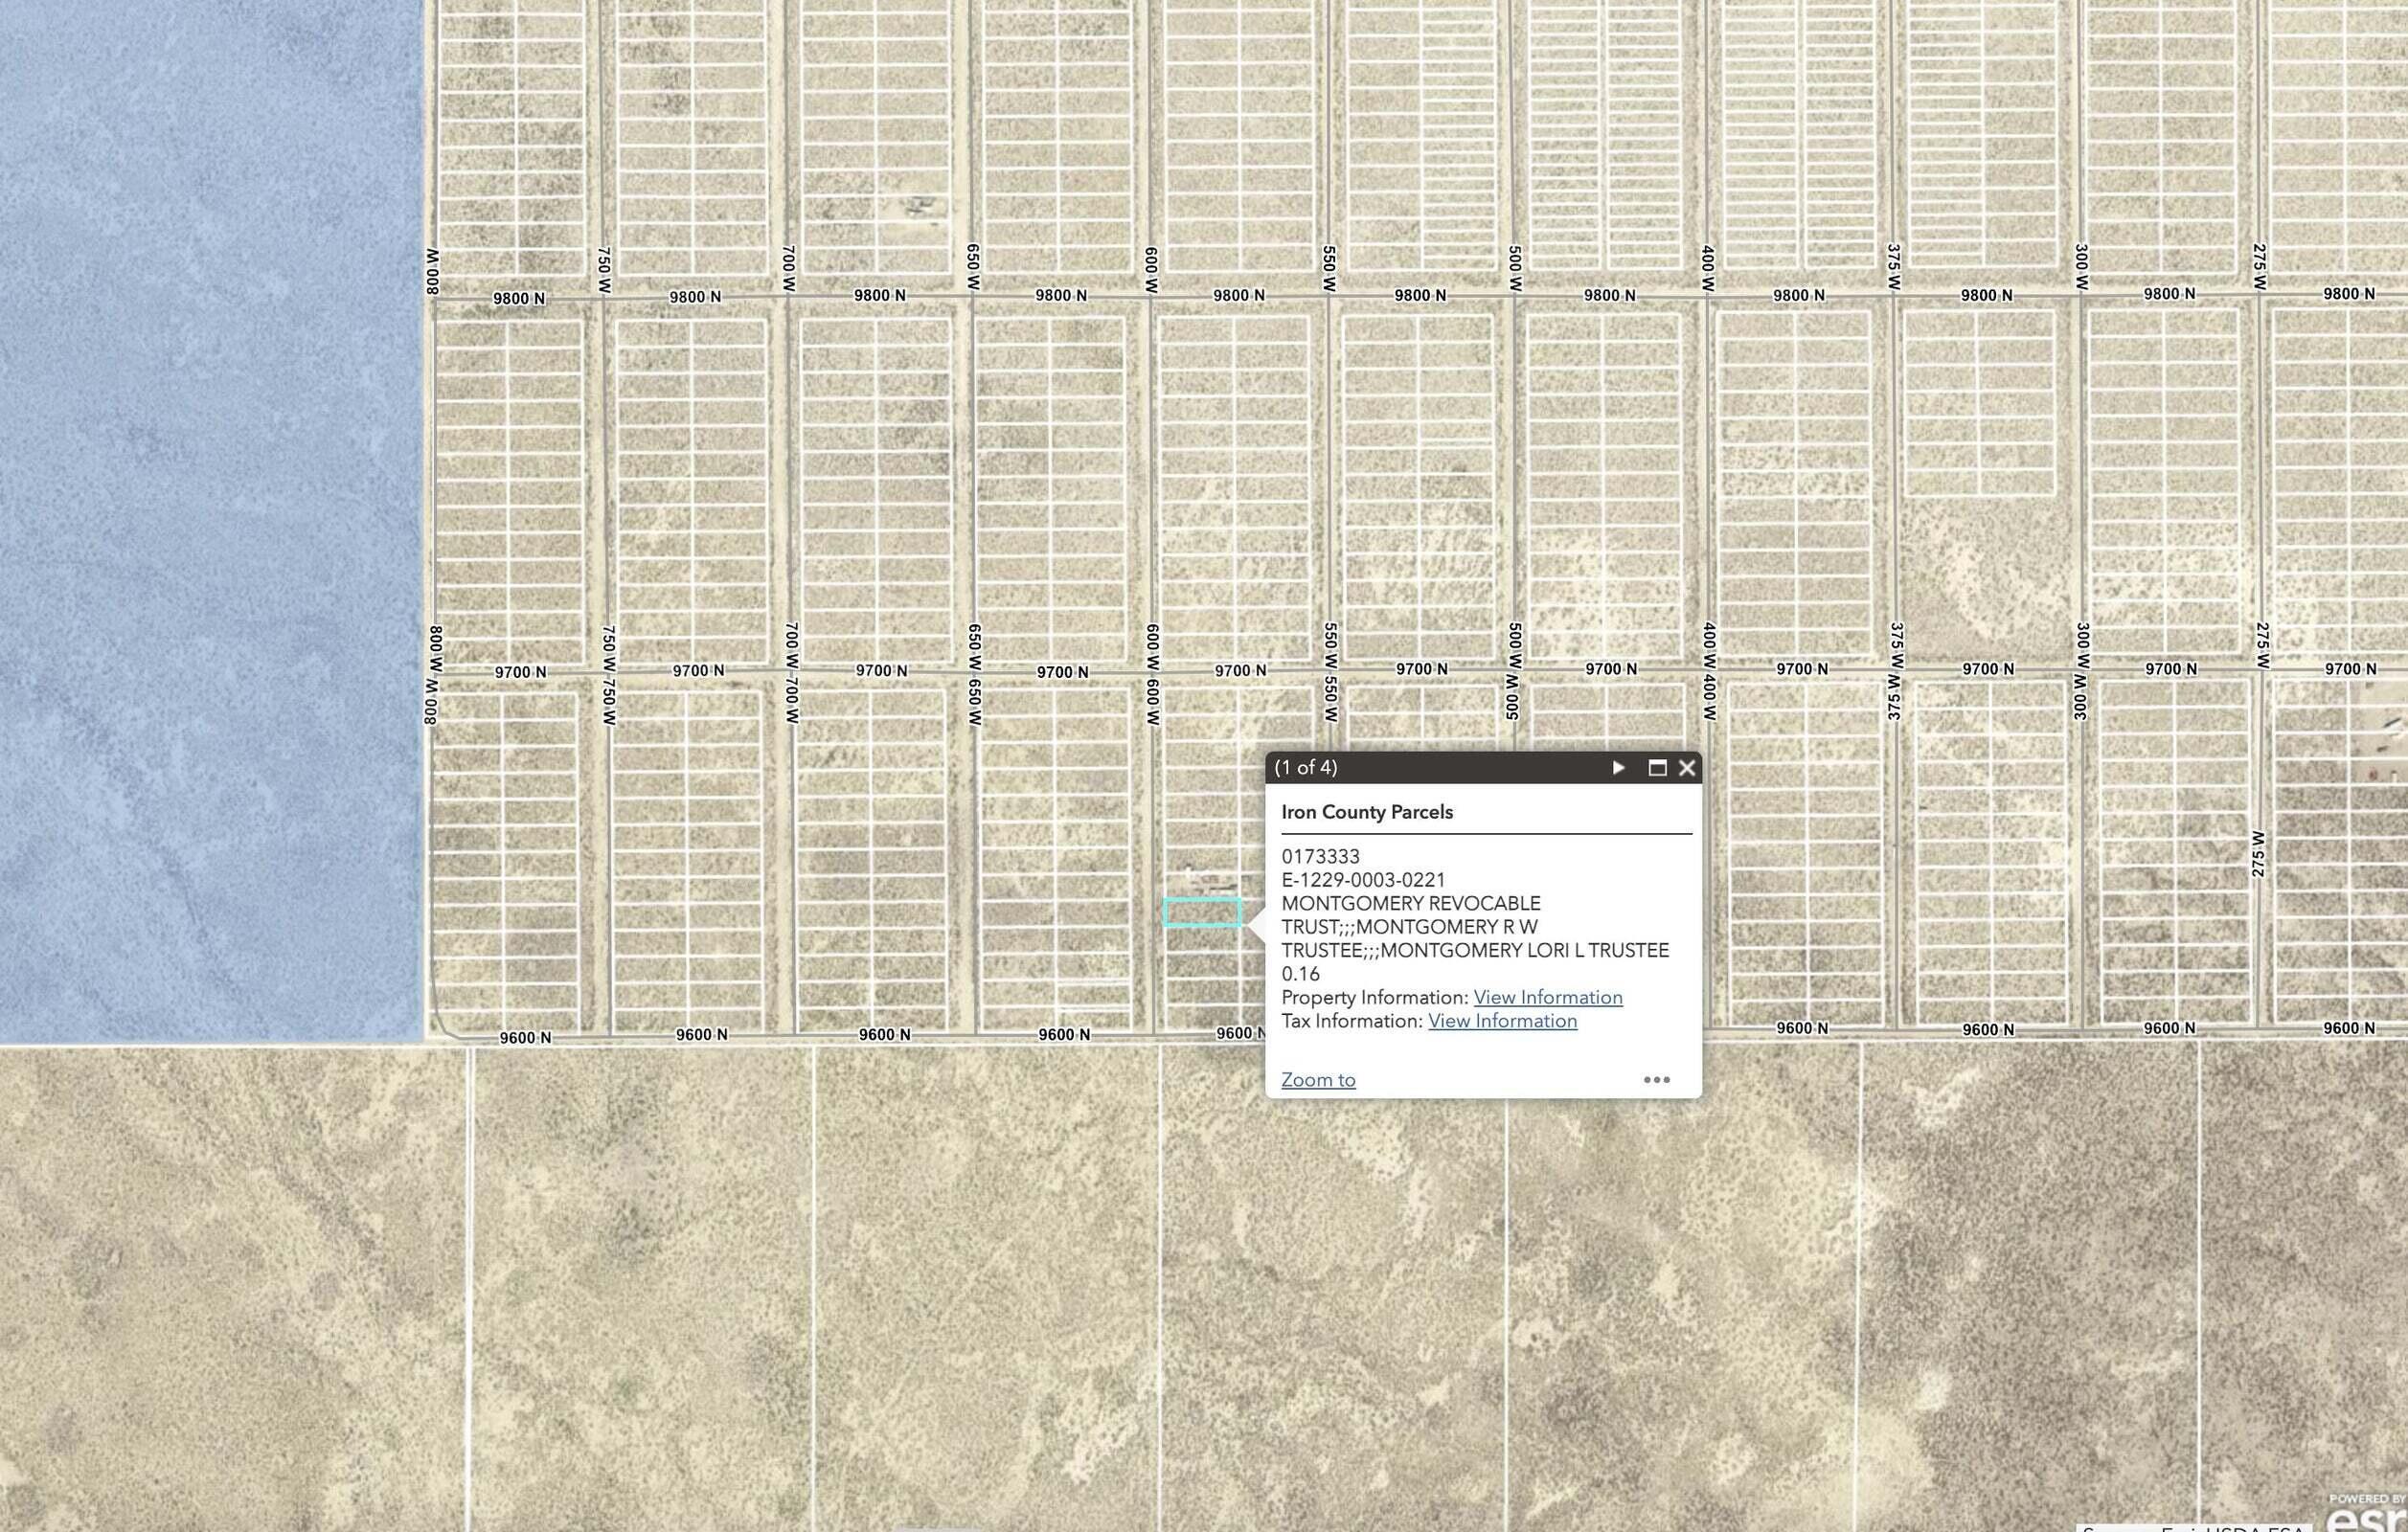Click the Property Information label text

(1374, 998)
